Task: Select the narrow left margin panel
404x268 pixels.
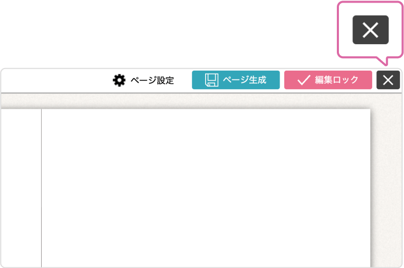Action: (x=21, y=187)
